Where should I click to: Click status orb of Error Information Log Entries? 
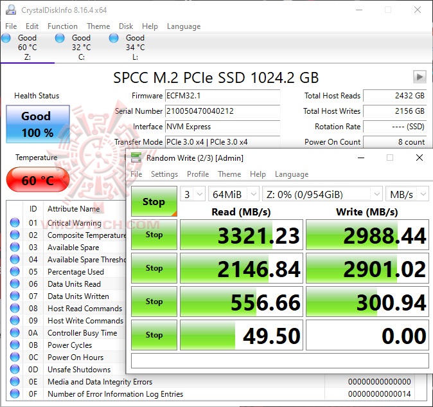(15, 393)
